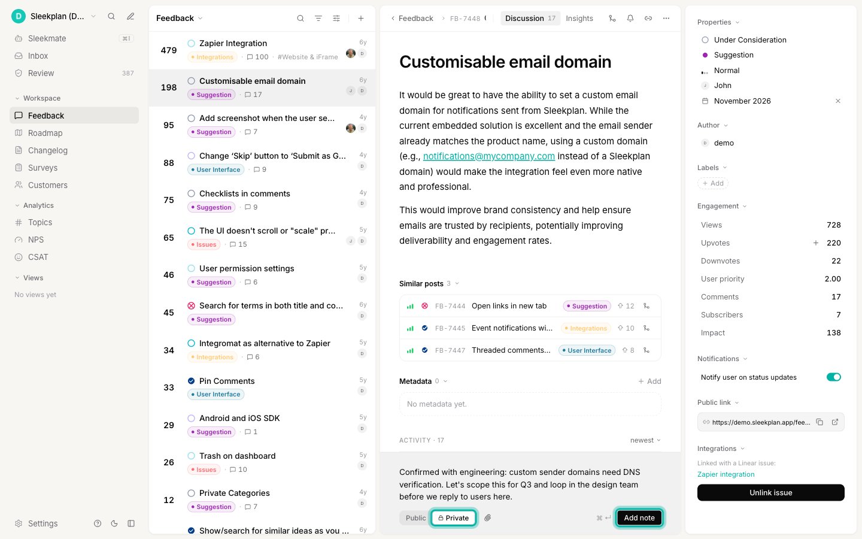Click Add under Labels
Viewport: 862px width, 539px height.
[713, 183]
